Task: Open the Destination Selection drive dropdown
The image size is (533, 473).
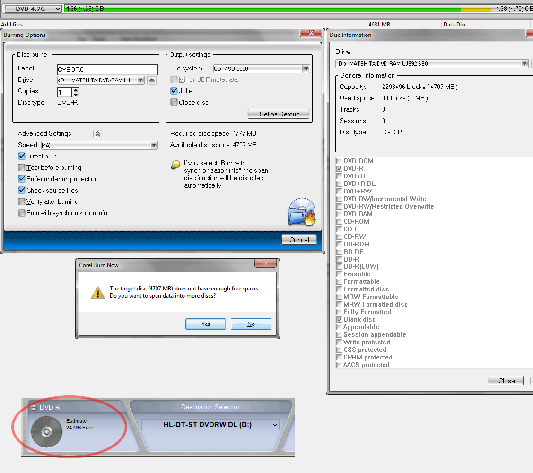Action: [x=210, y=425]
